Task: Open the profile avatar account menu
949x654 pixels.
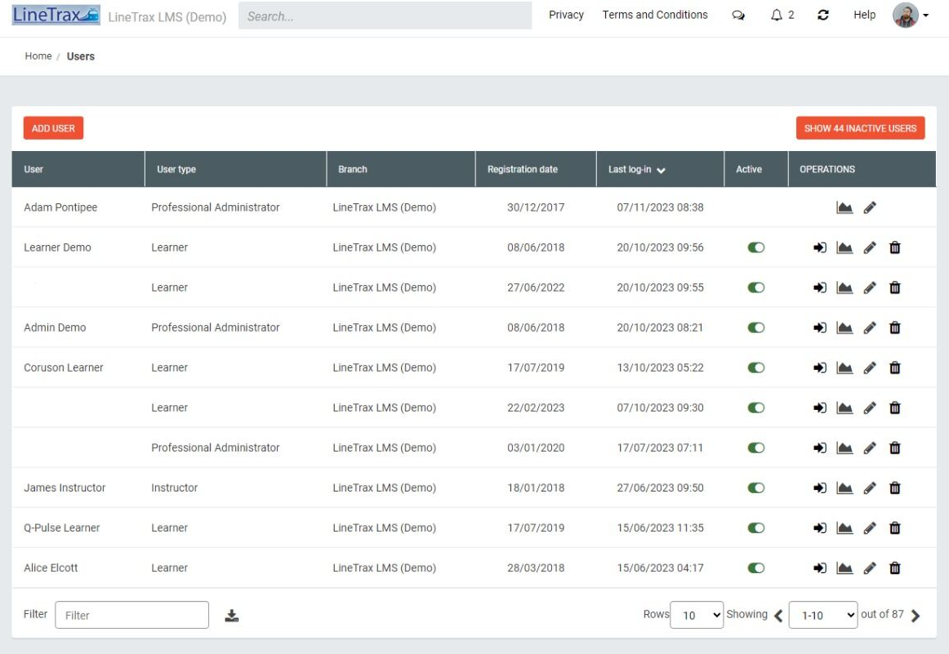Action: click(910, 16)
